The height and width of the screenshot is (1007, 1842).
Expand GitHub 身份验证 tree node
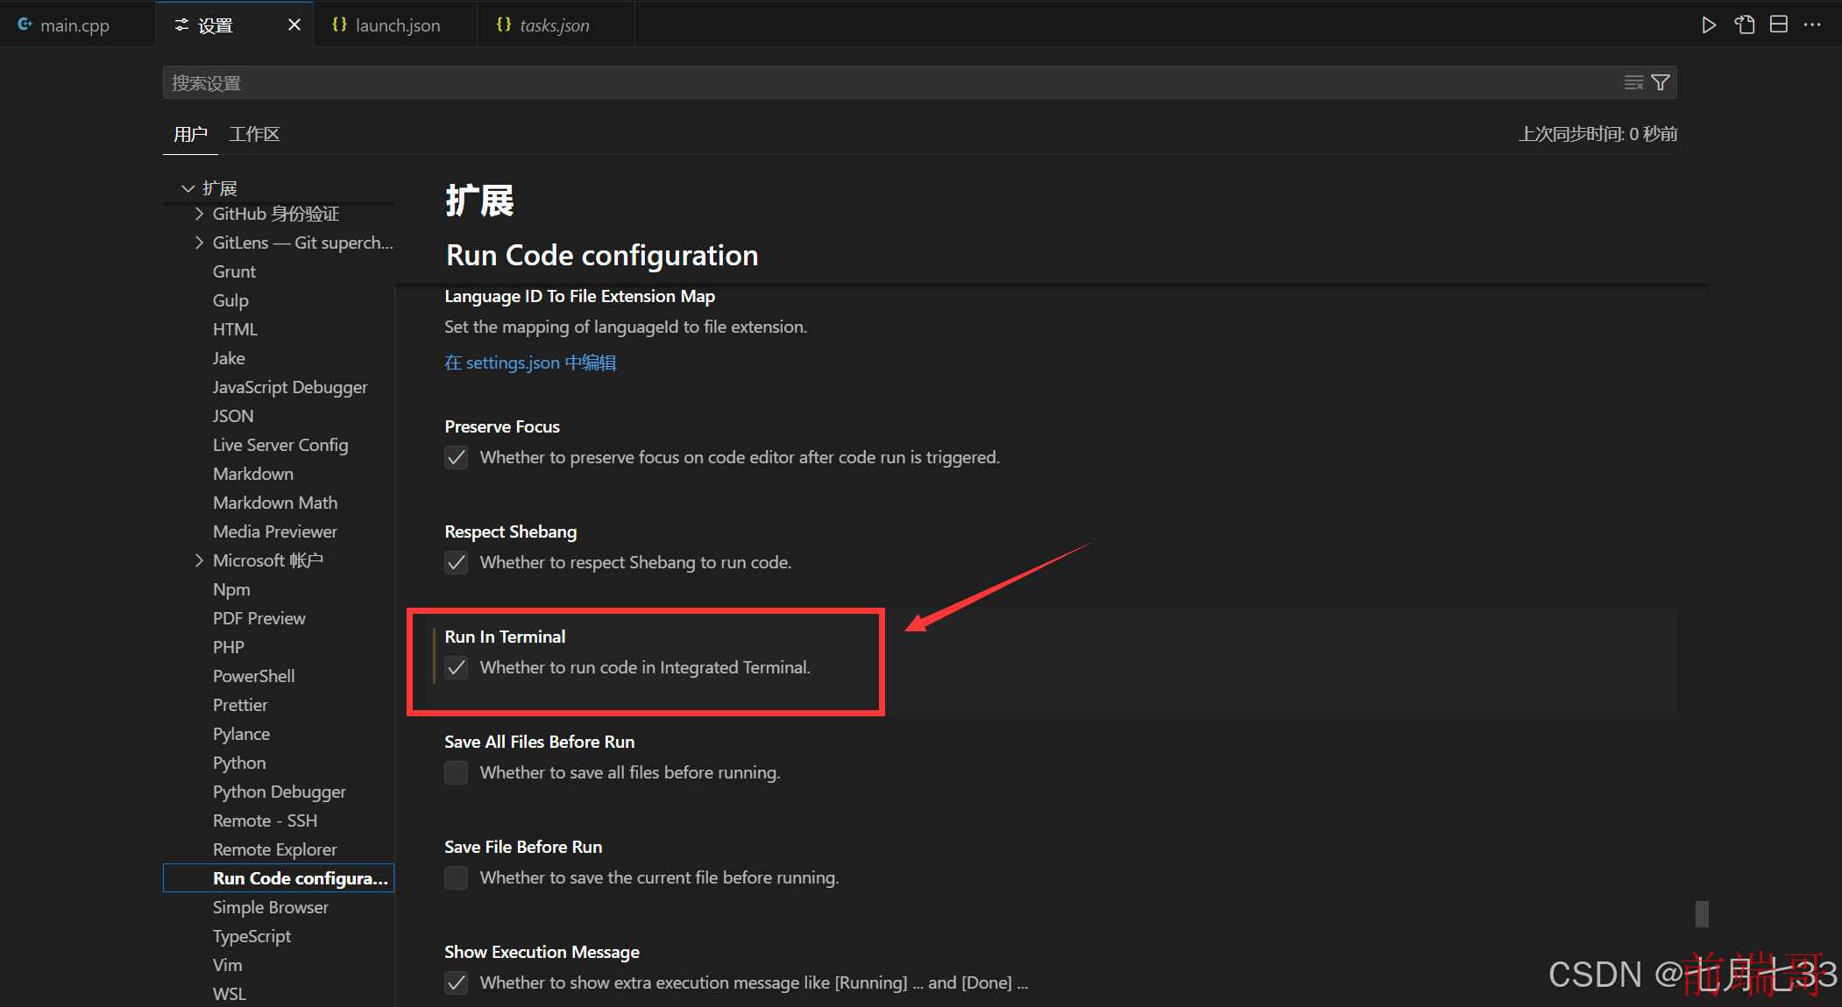click(x=199, y=214)
